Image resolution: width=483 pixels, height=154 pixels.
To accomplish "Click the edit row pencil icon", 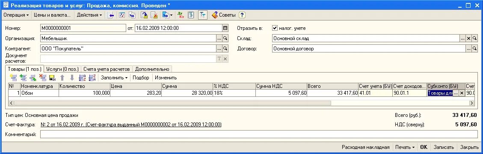I will (x=33, y=78).
